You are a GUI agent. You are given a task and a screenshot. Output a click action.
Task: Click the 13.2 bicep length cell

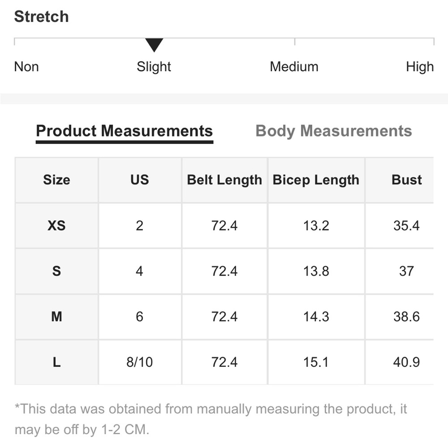coord(316,225)
